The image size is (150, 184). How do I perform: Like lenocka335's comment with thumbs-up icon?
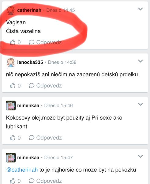[13, 86]
